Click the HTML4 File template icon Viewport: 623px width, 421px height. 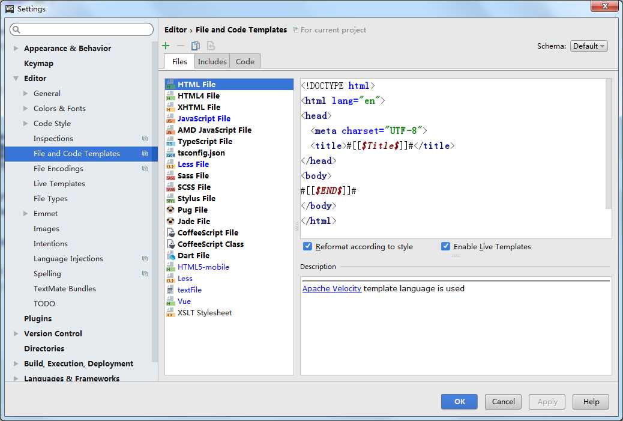click(x=170, y=96)
